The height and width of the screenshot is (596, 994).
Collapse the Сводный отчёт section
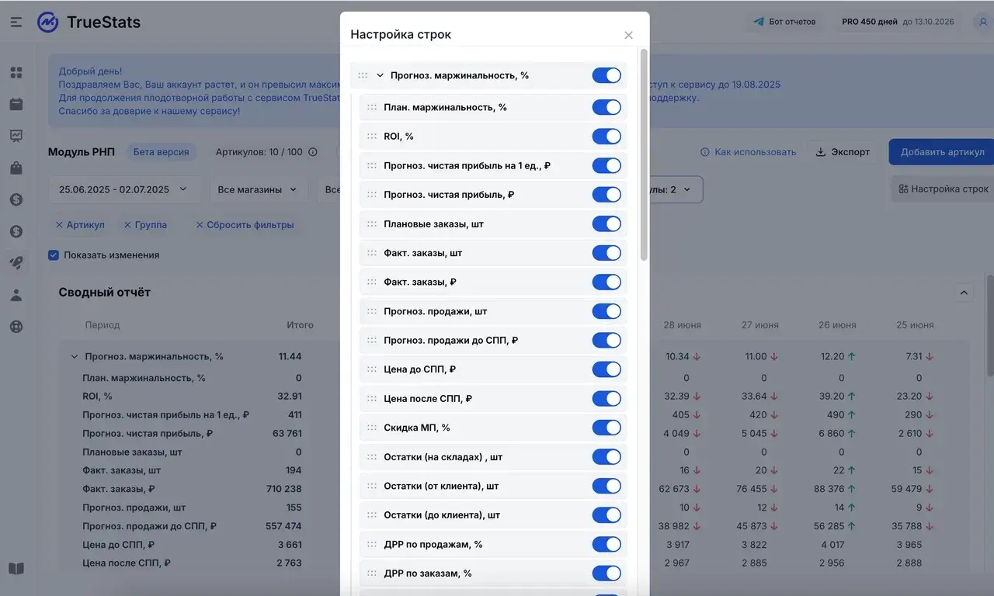pos(964,293)
